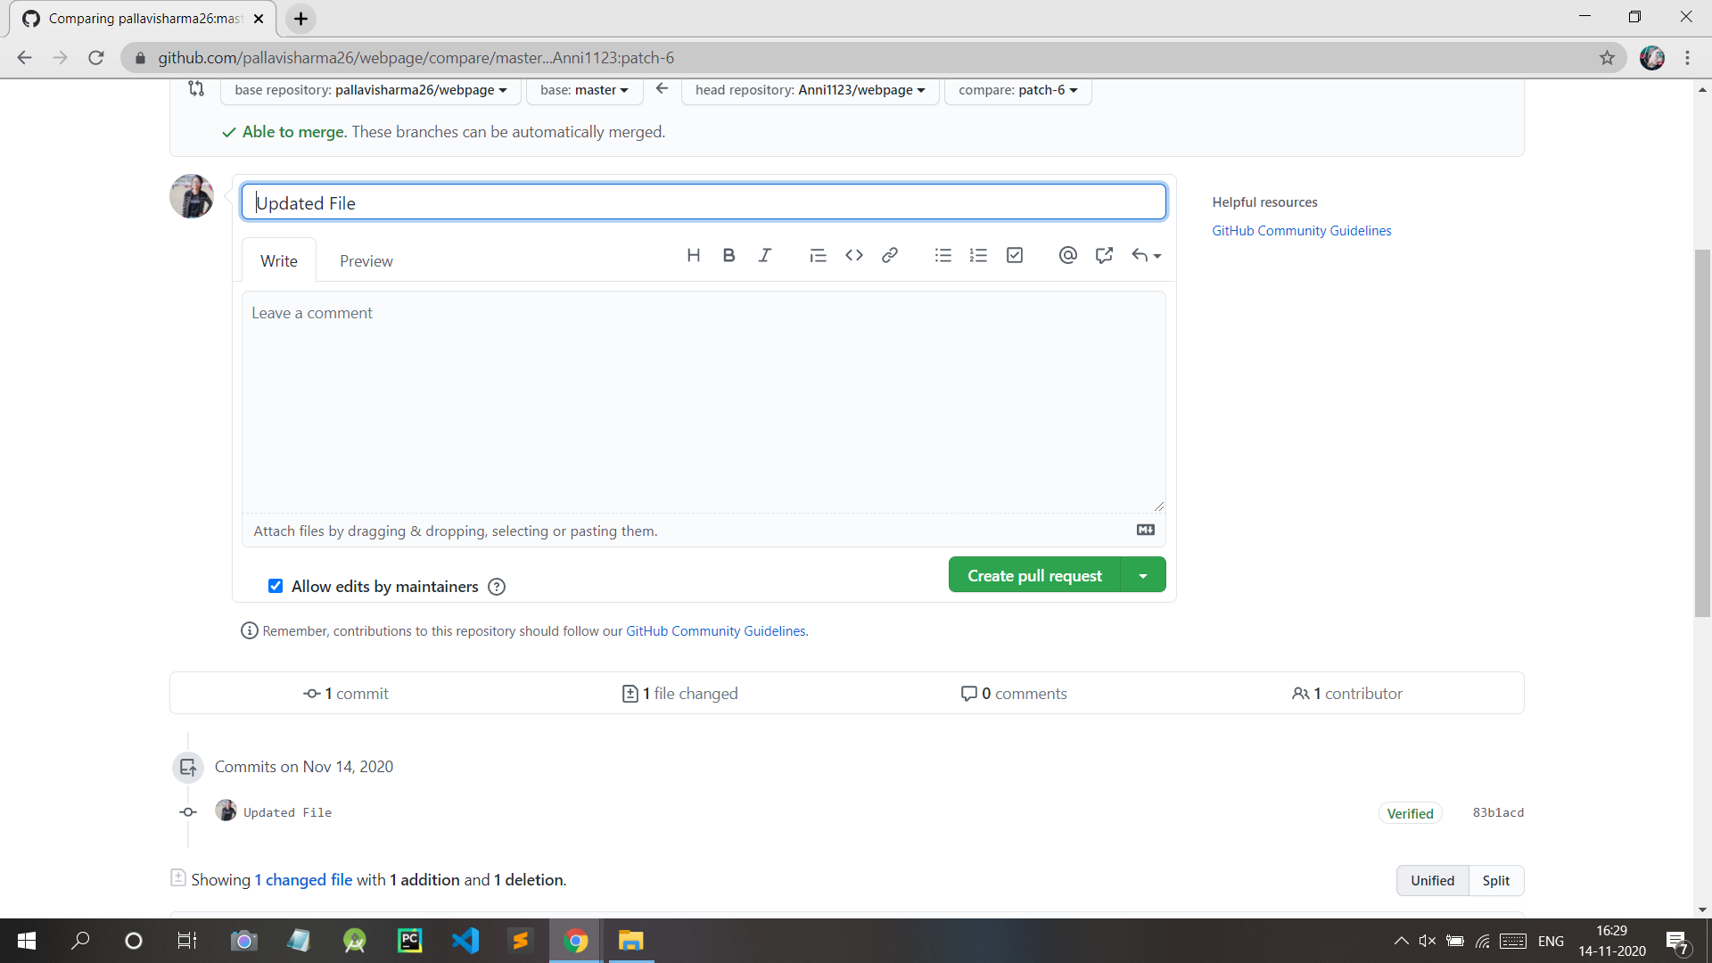Image resolution: width=1712 pixels, height=963 pixels.
Task: Open the Chrome three-dot menu
Action: tap(1688, 58)
